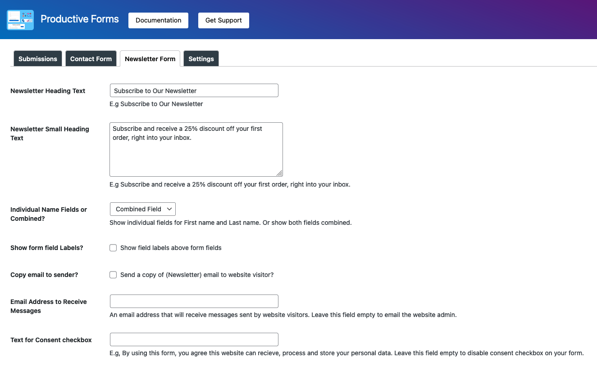Click the Individual Name Fields or Combined label
This screenshot has height=366, width=597.
pyautogui.click(x=49, y=214)
